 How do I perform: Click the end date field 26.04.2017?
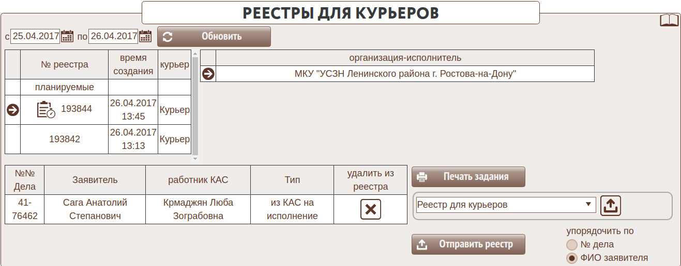click(113, 36)
